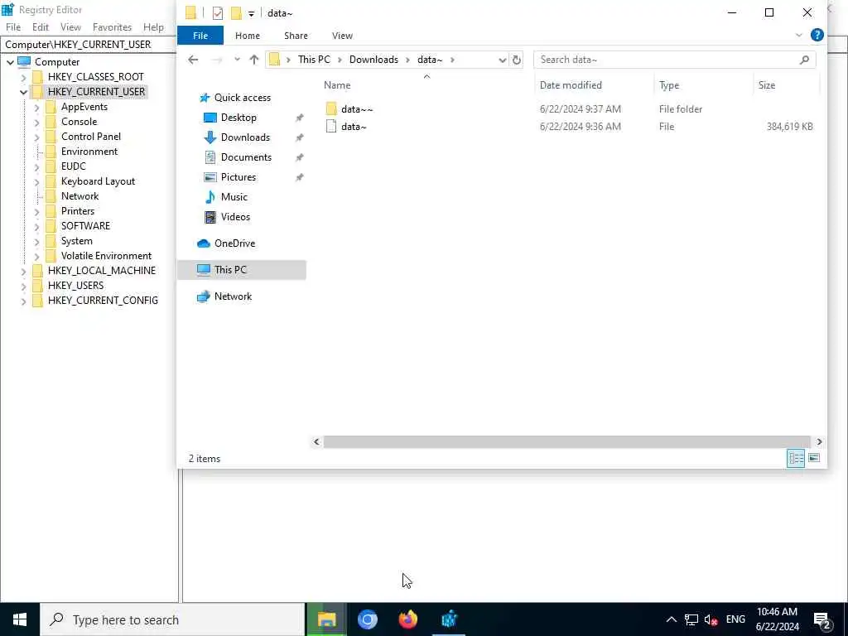The width and height of the screenshot is (848, 636).
Task: Open the Windows Start menu
Action: 20,619
